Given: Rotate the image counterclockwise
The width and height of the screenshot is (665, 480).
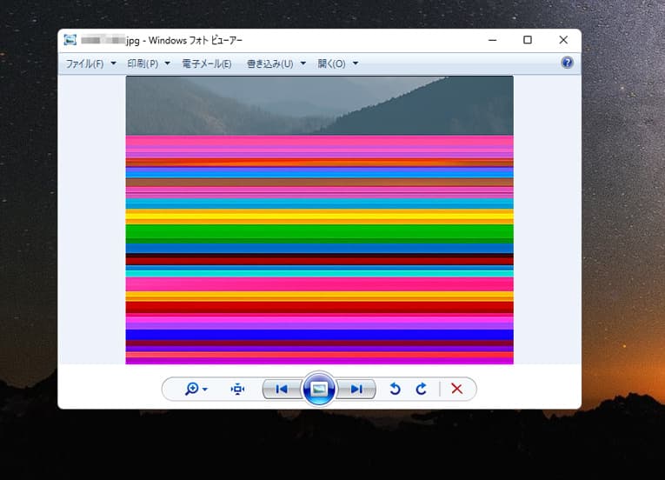Looking at the screenshot, I should 395,389.
